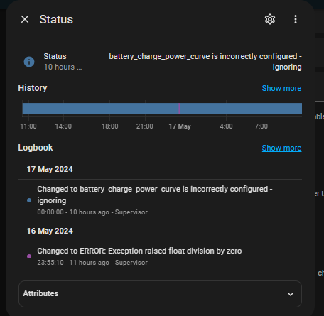Close the Status dialog

point(25,19)
